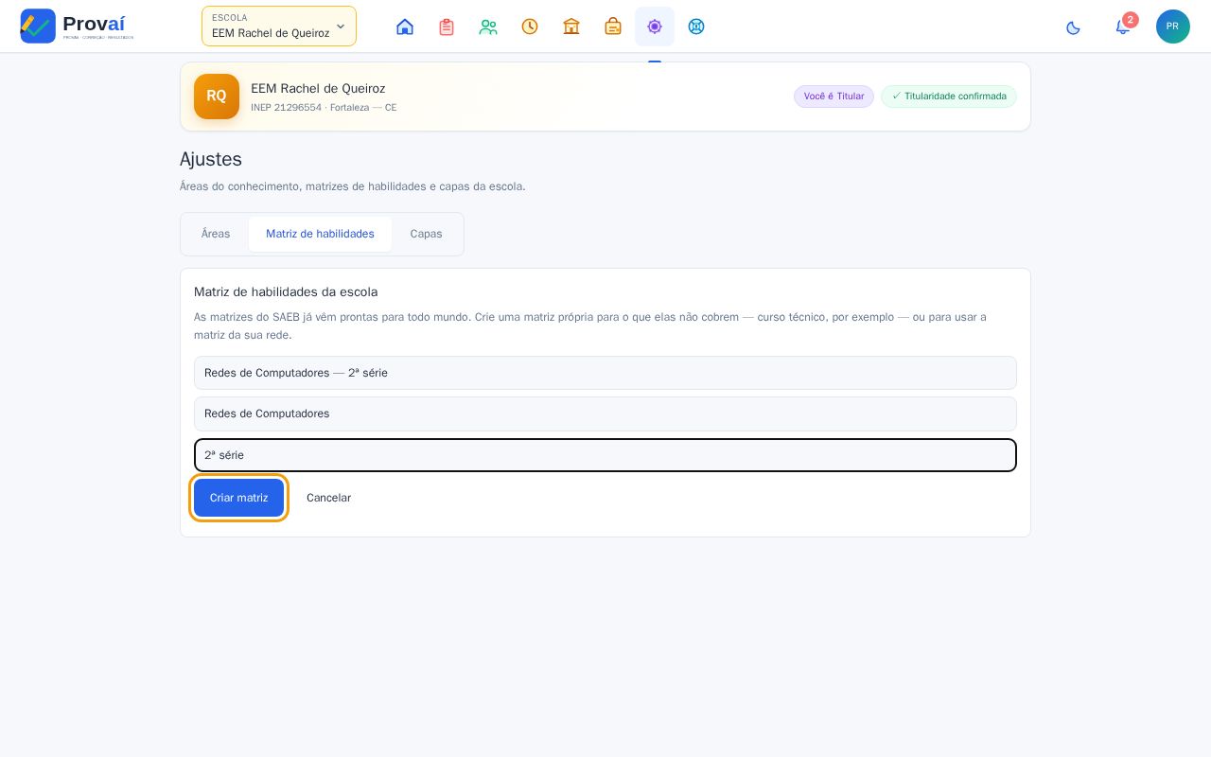Click the 'Você é Titular' badge
The width and height of the screenshot is (1211, 757).
[x=834, y=97]
